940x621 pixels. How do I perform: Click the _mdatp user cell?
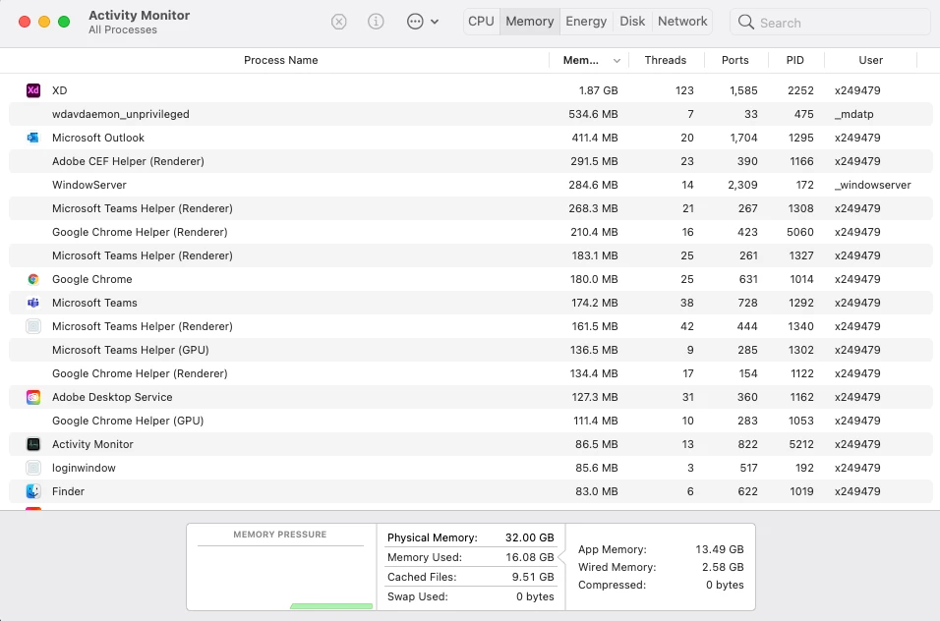tap(853, 114)
